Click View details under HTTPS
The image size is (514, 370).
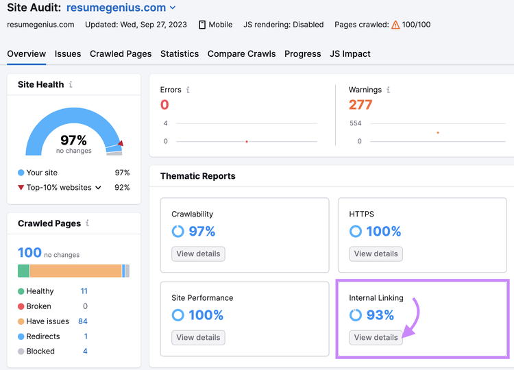click(376, 254)
